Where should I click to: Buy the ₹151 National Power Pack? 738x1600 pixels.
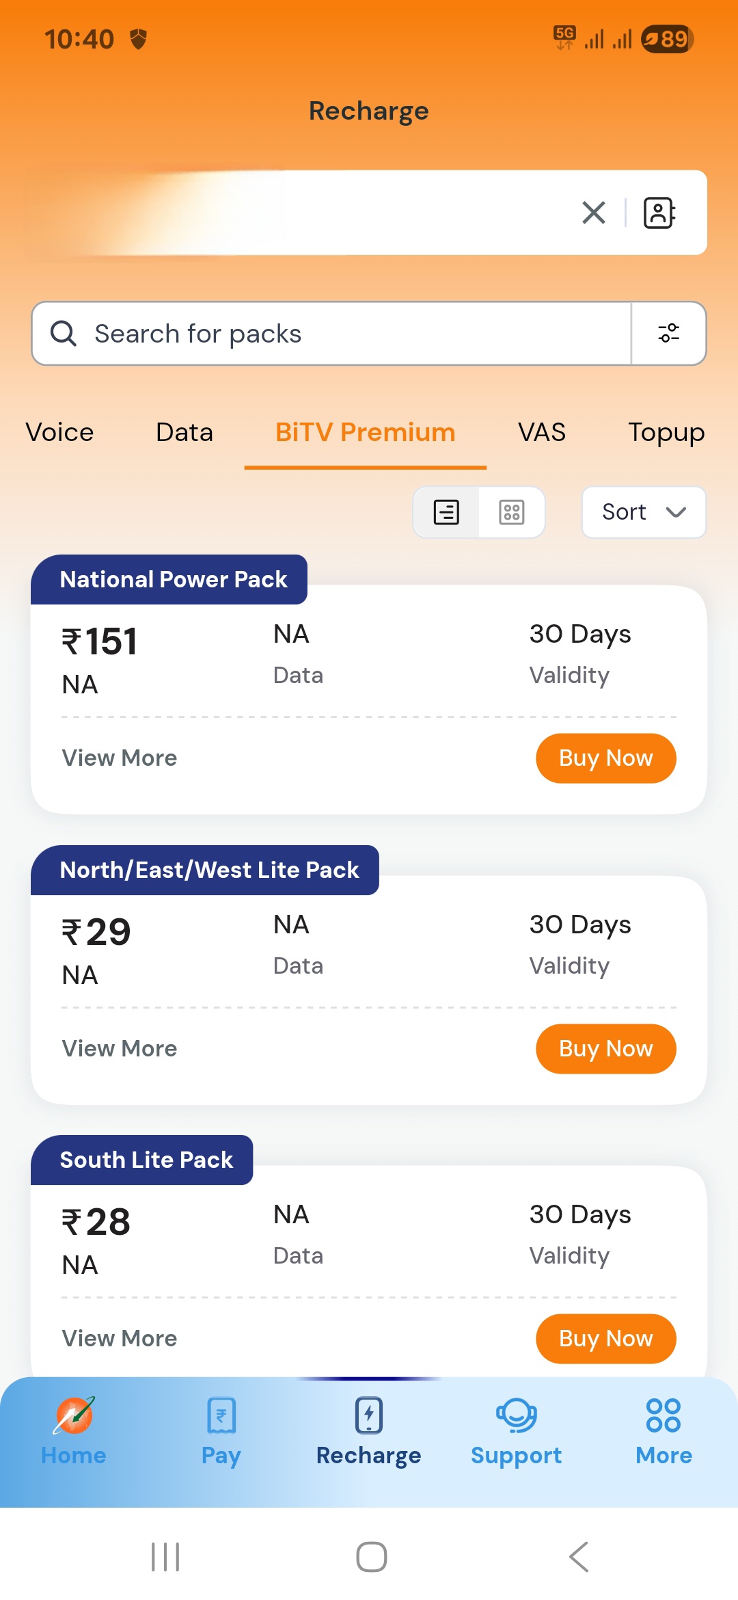605,758
